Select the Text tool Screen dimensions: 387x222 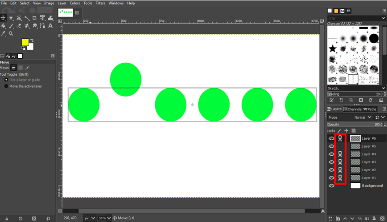50,26
